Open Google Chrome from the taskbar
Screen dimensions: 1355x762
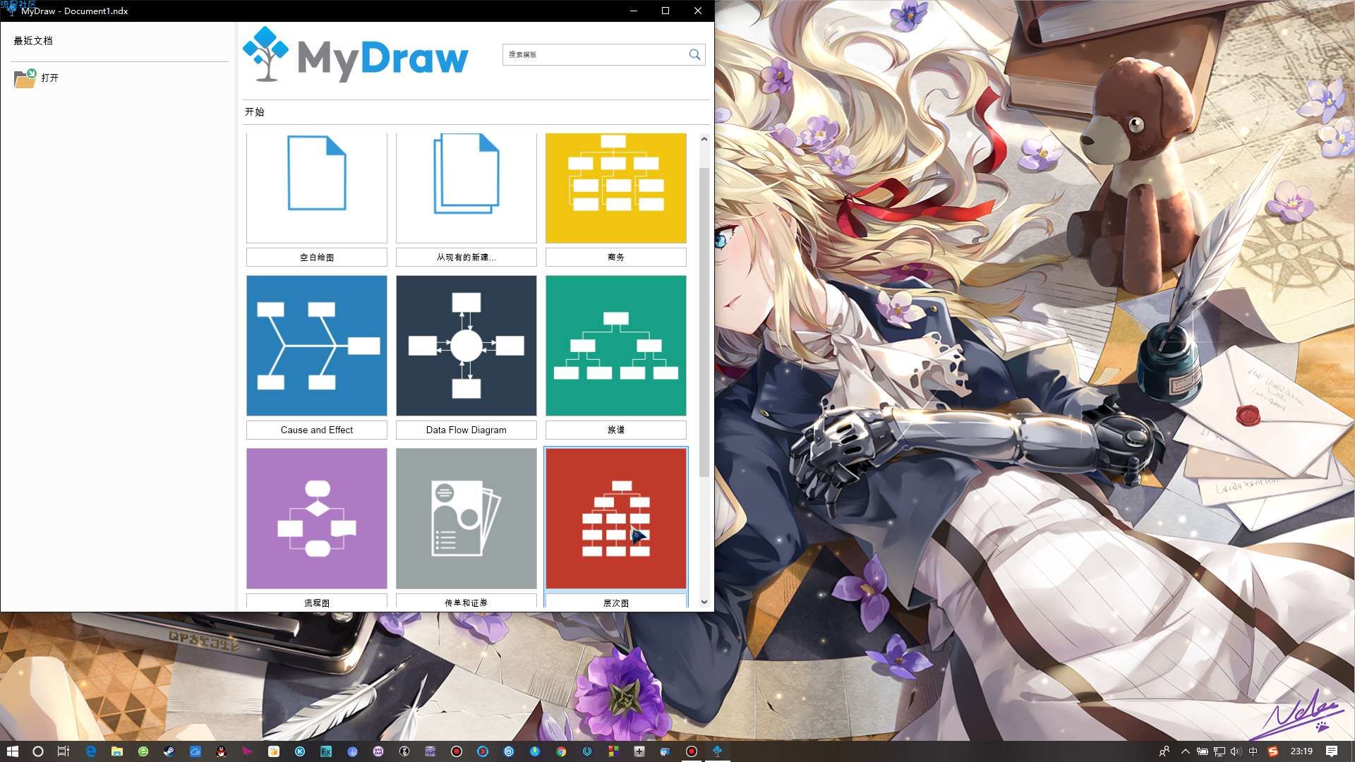(561, 751)
